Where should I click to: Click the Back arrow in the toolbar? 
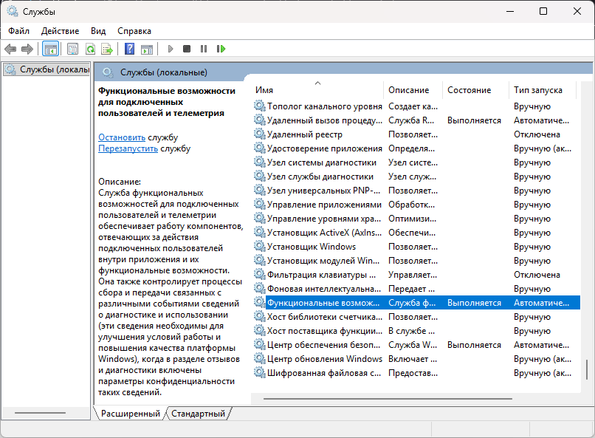10,49
